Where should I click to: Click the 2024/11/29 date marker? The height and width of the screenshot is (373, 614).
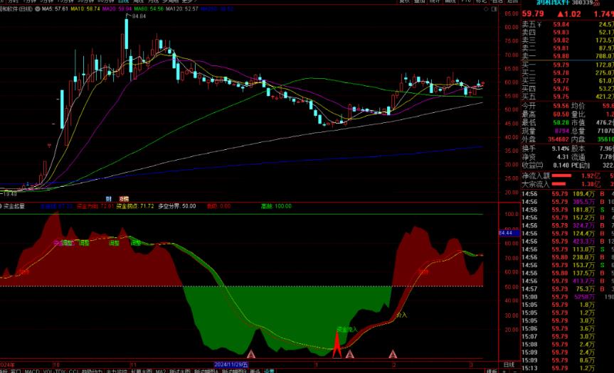click(x=231, y=364)
